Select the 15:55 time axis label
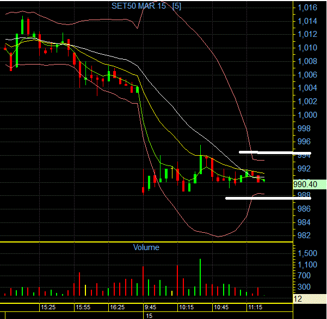Viewport: 327px width, 319px height. click(83, 307)
